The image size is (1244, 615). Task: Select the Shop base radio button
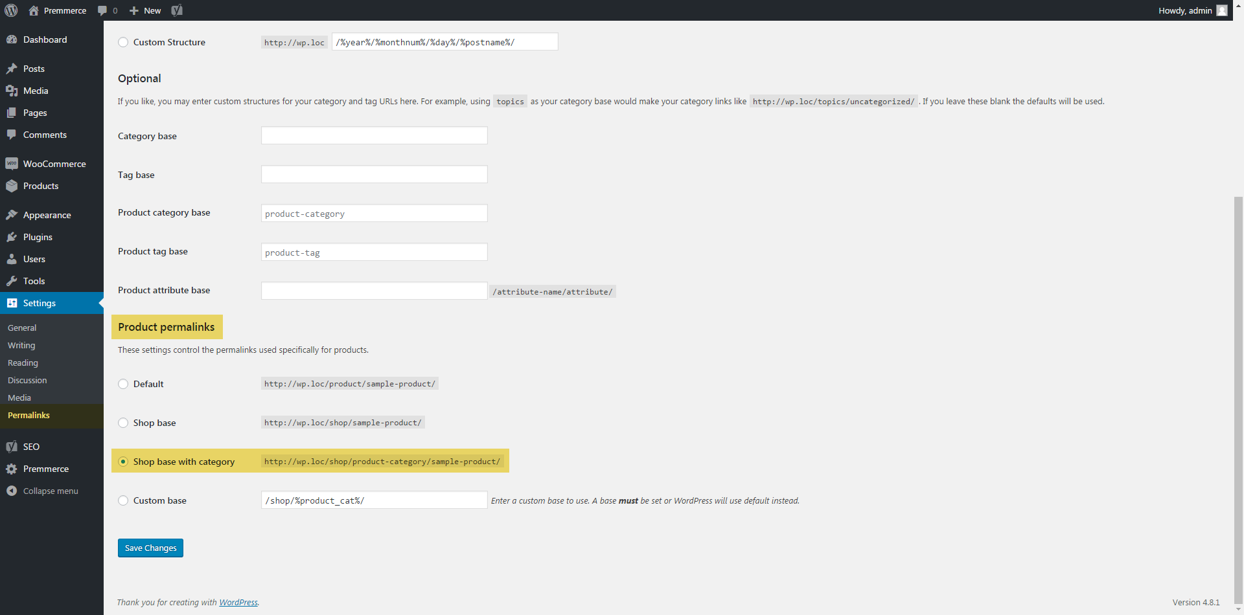pos(123,423)
